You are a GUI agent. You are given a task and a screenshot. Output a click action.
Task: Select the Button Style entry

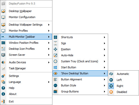click(x=80, y=85)
